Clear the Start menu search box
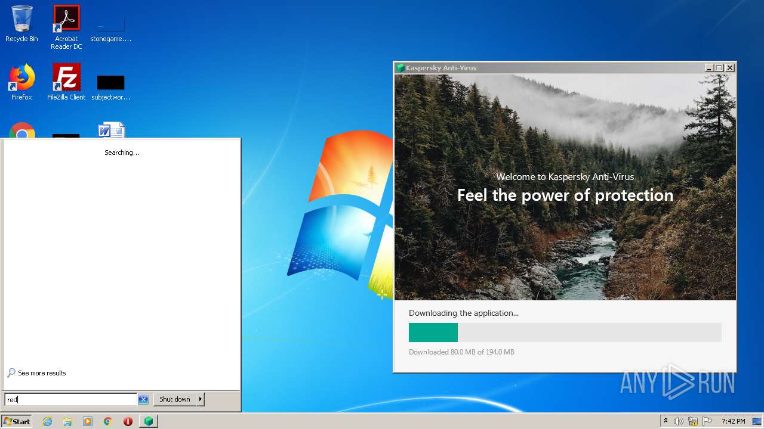The image size is (764, 429). point(143,399)
